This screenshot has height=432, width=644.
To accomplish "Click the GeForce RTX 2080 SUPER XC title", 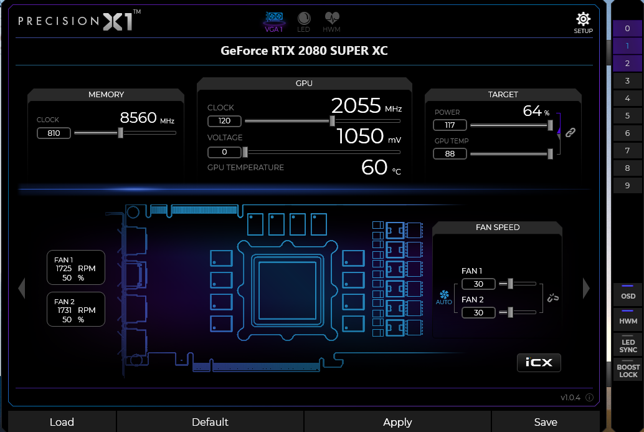I will (x=304, y=50).
